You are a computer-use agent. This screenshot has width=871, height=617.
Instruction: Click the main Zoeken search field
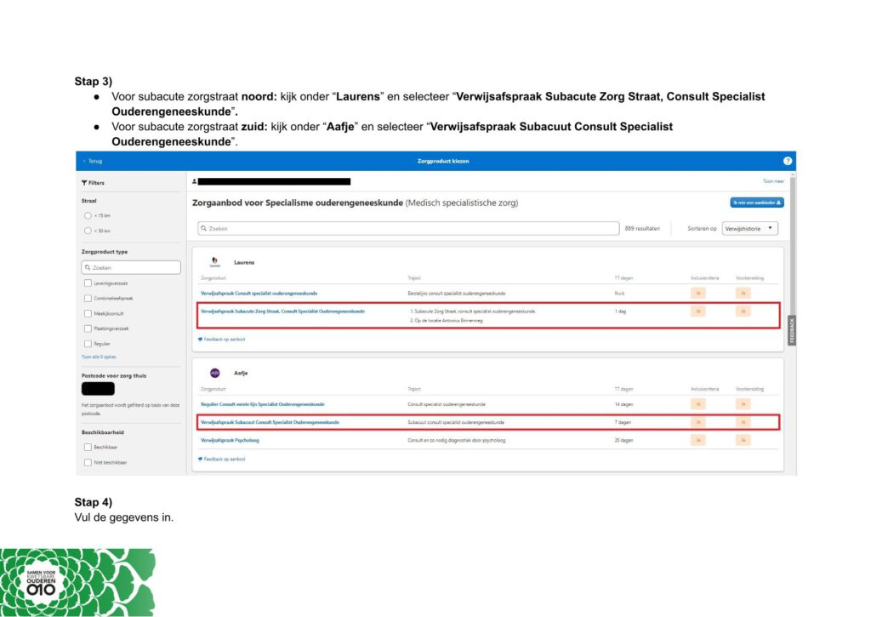[x=408, y=228]
